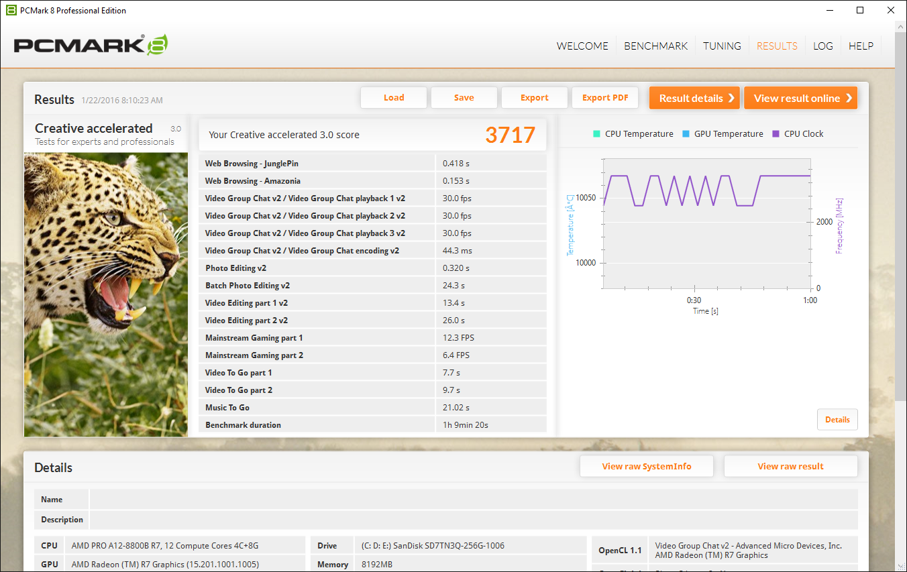This screenshot has height=572, width=907.
Task: Click the PCMark 8 logo
Action: pyautogui.click(x=91, y=45)
